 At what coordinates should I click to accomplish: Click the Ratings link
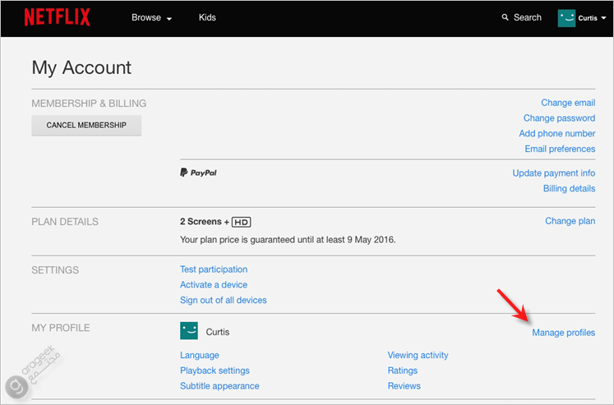[403, 370]
